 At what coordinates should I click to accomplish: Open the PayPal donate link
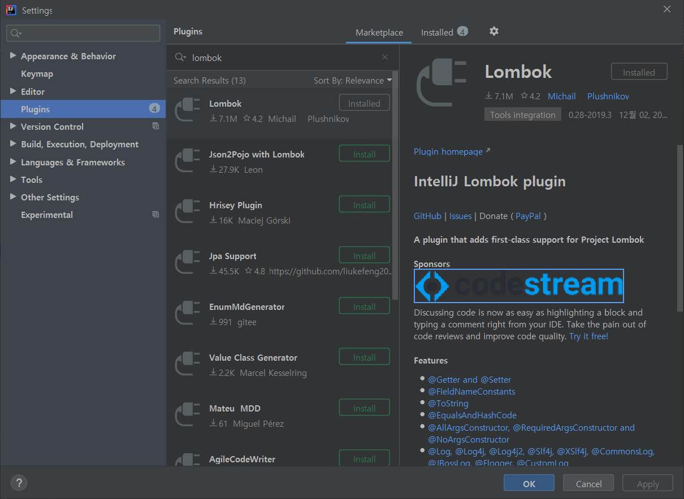tap(528, 216)
